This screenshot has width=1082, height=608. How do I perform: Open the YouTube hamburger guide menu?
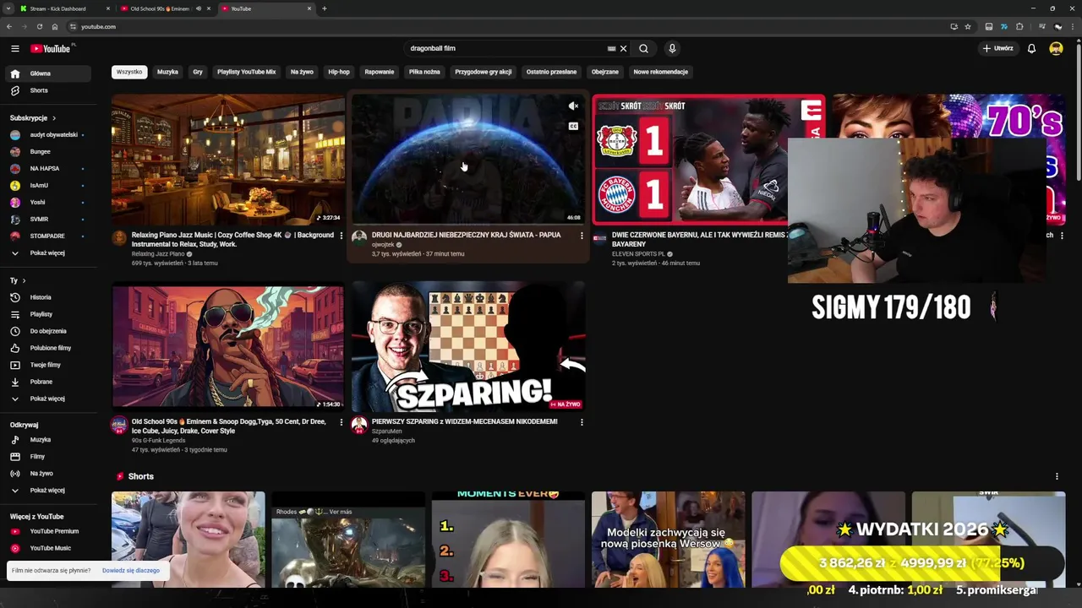pos(14,49)
